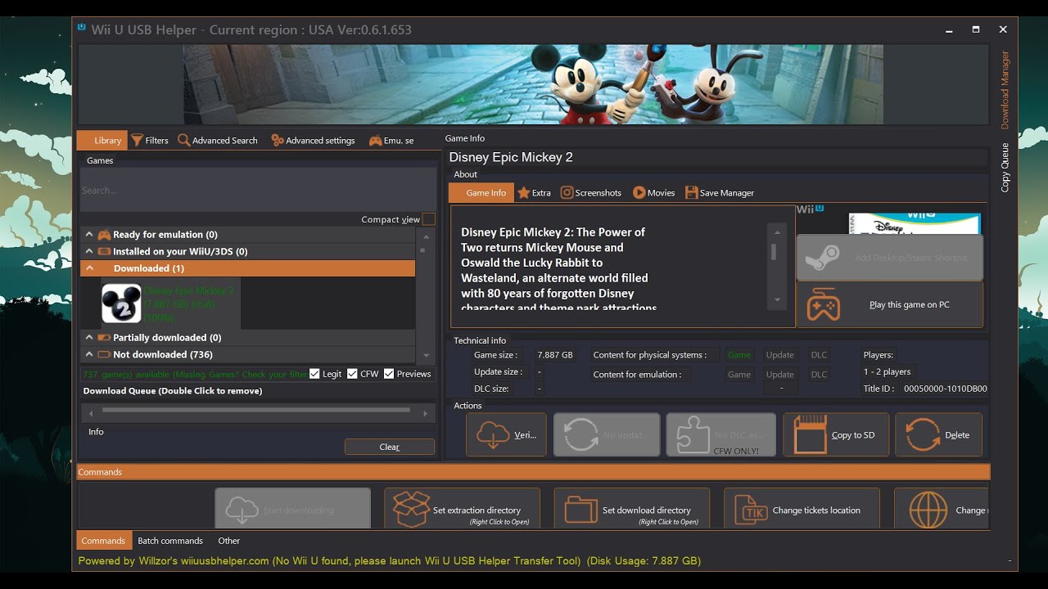The image size is (1048, 589).
Task: Click the 'Disney Epic Mickey 2' game title heading
Action: pyautogui.click(x=511, y=157)
